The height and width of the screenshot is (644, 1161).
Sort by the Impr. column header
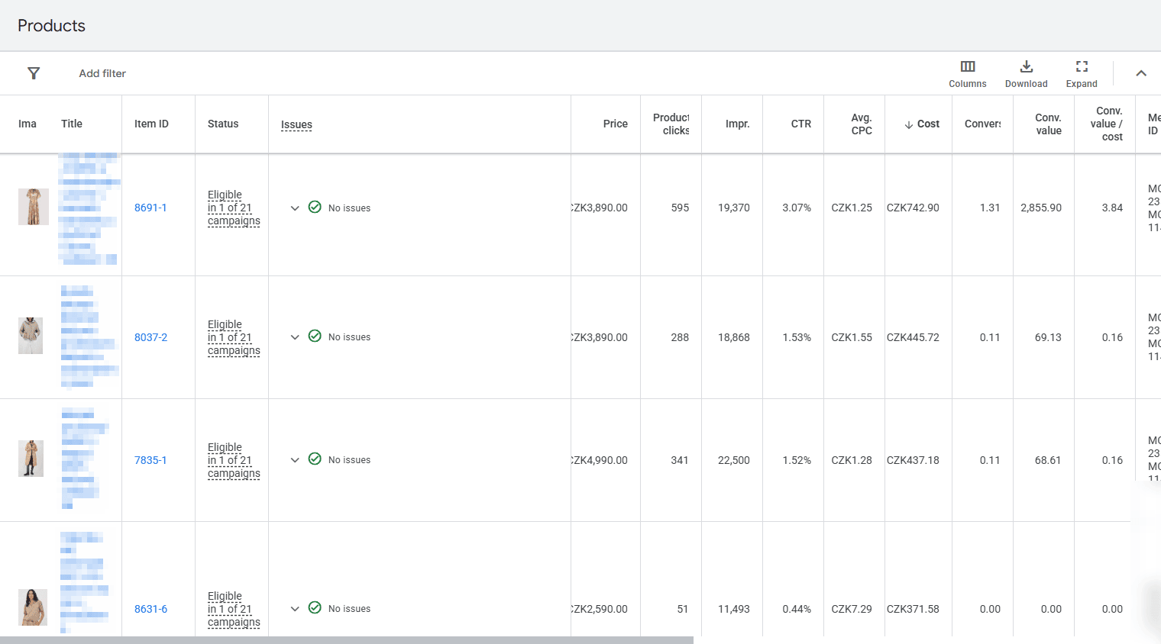click(x=737, y=124)
